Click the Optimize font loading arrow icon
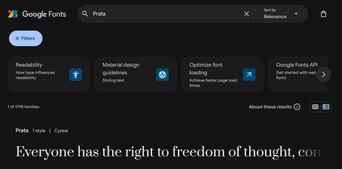 [x=249, y=75]
